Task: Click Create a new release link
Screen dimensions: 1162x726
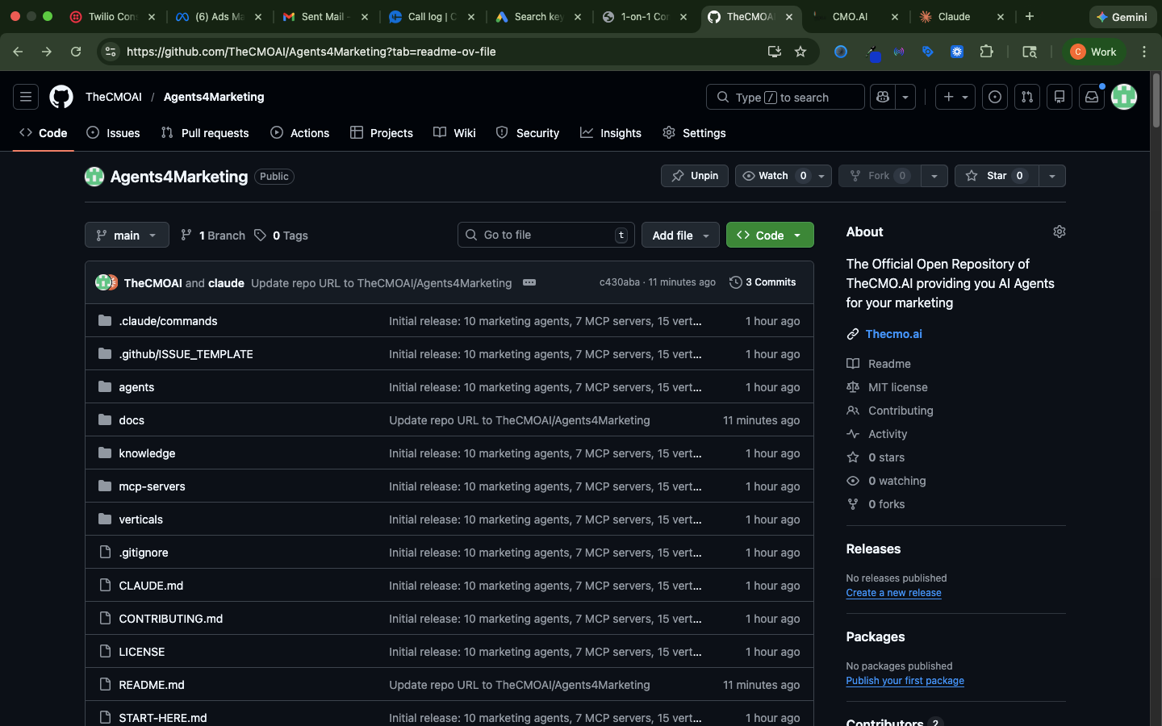Action: (x=893, y=593)
